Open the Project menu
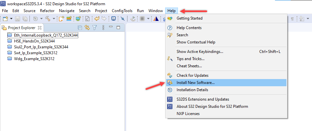The width and height of the screenshot is (312, 131). [x=101, y=11]
